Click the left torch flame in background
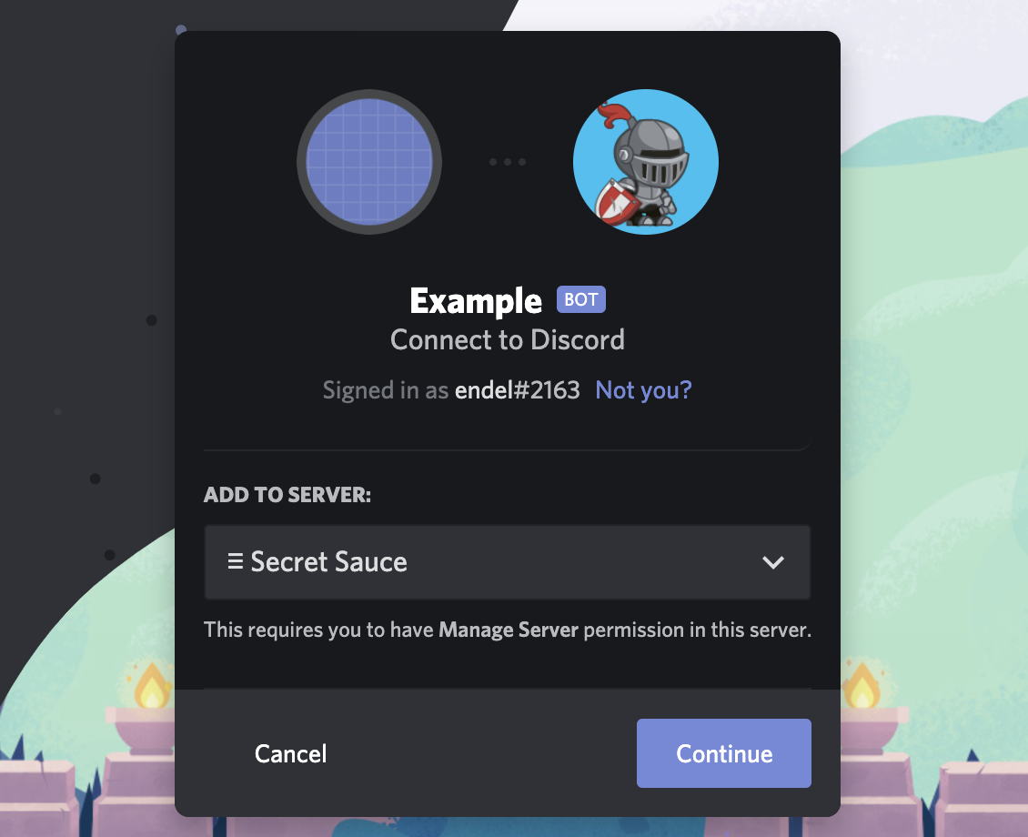 tap(152, 685)
